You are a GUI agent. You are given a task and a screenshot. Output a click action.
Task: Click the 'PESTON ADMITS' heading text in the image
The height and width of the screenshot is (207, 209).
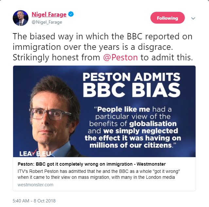pyautogui.click(x=131, y=77)
